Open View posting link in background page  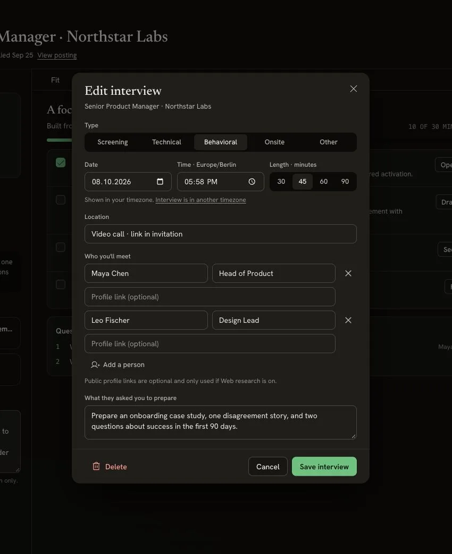57,55
